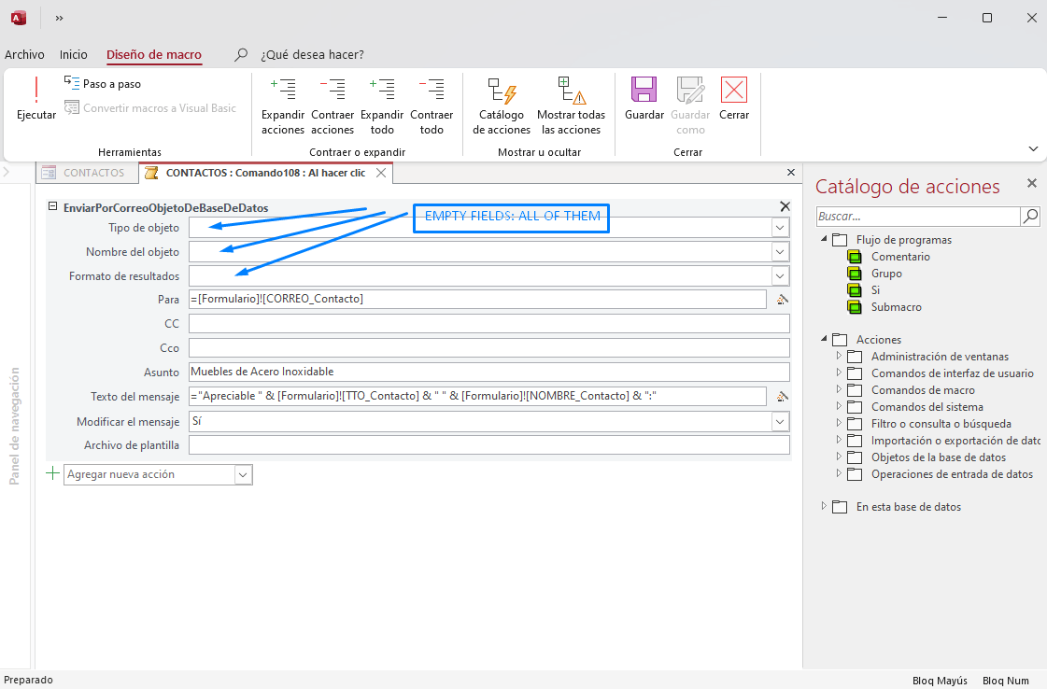Image resolution: width=1047 pixels, height=689 pixels.
Task: Select the Submacro program flow item
Action: click(x=896, y=307)
